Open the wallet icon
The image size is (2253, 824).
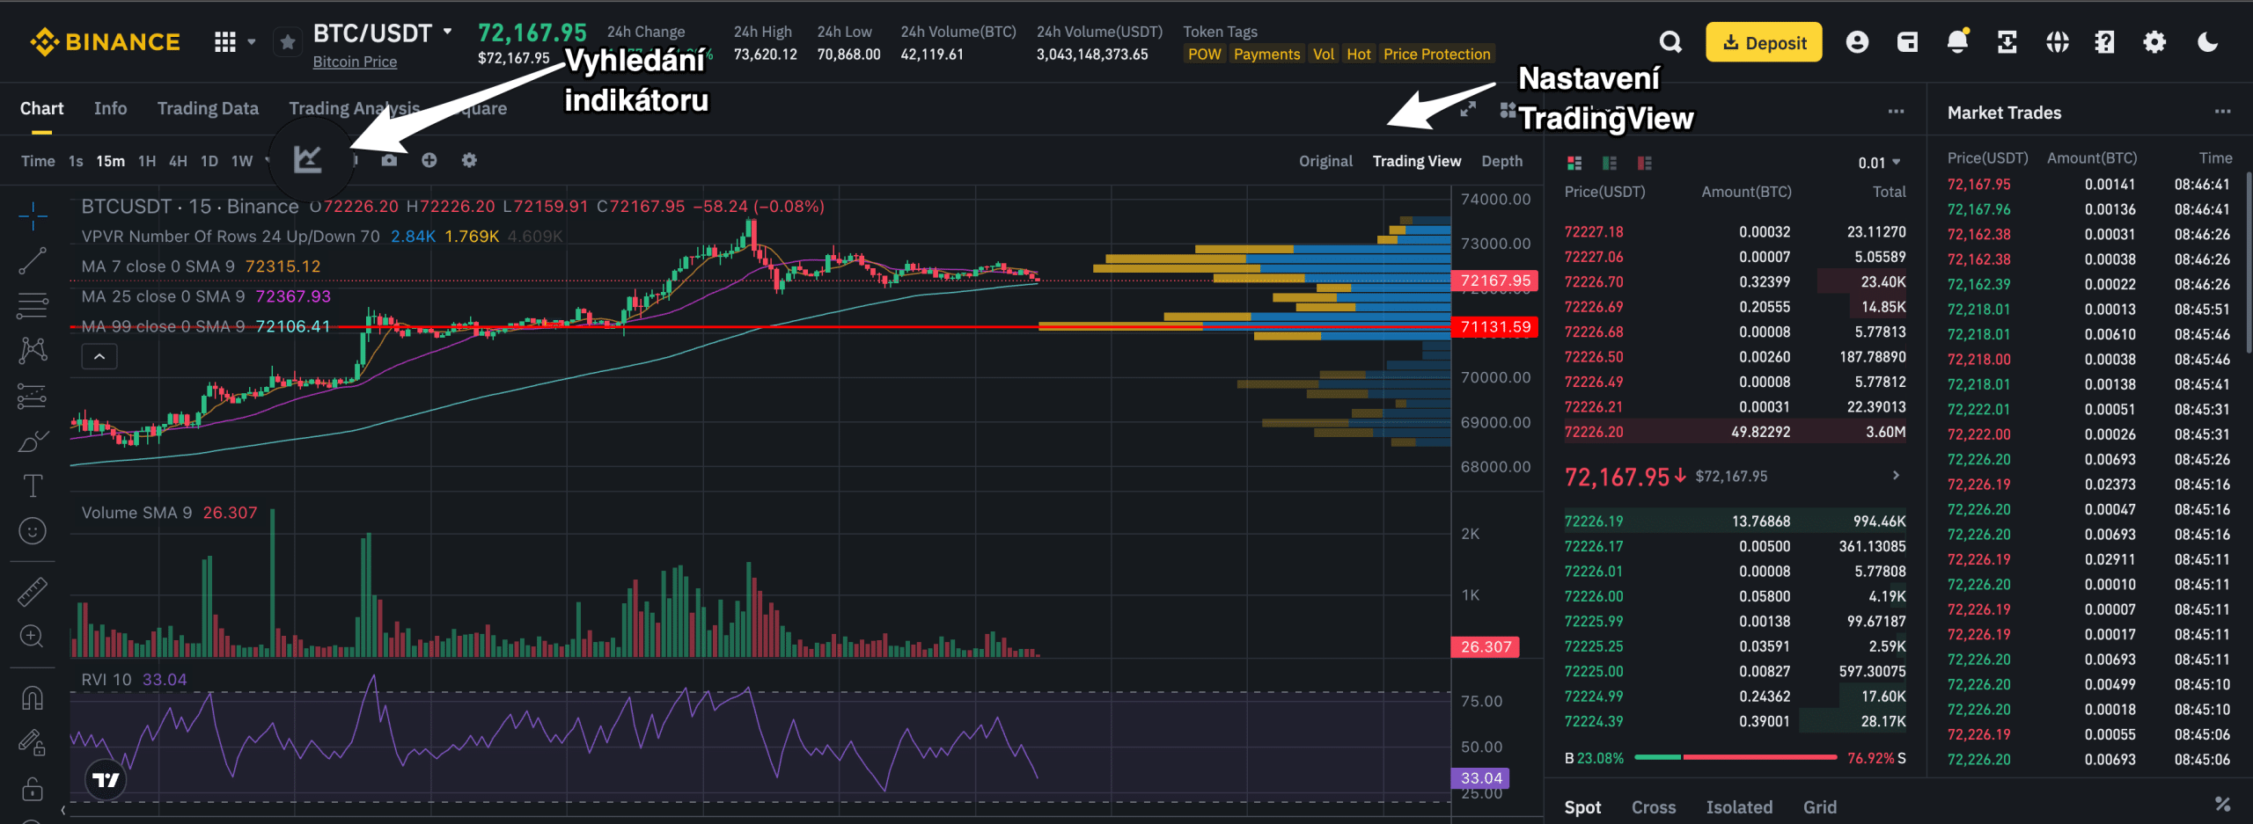coord(1907,42)
